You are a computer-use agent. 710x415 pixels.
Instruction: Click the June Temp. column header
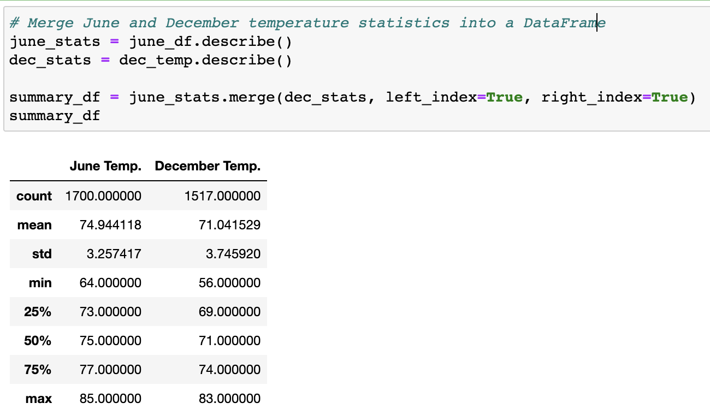[105, 165]
